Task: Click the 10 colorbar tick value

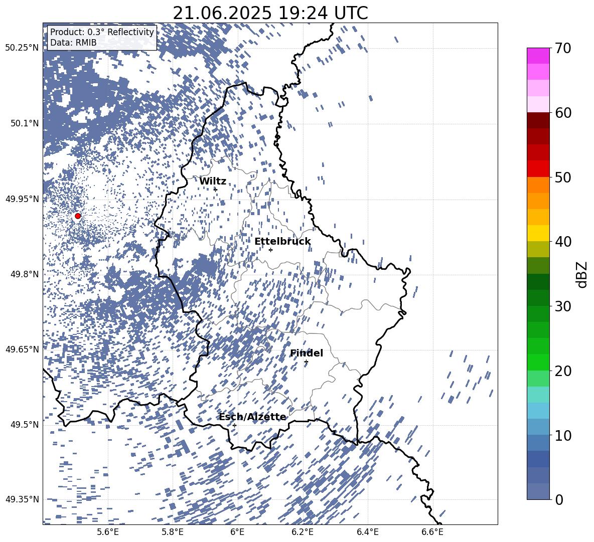Action: 563,435
